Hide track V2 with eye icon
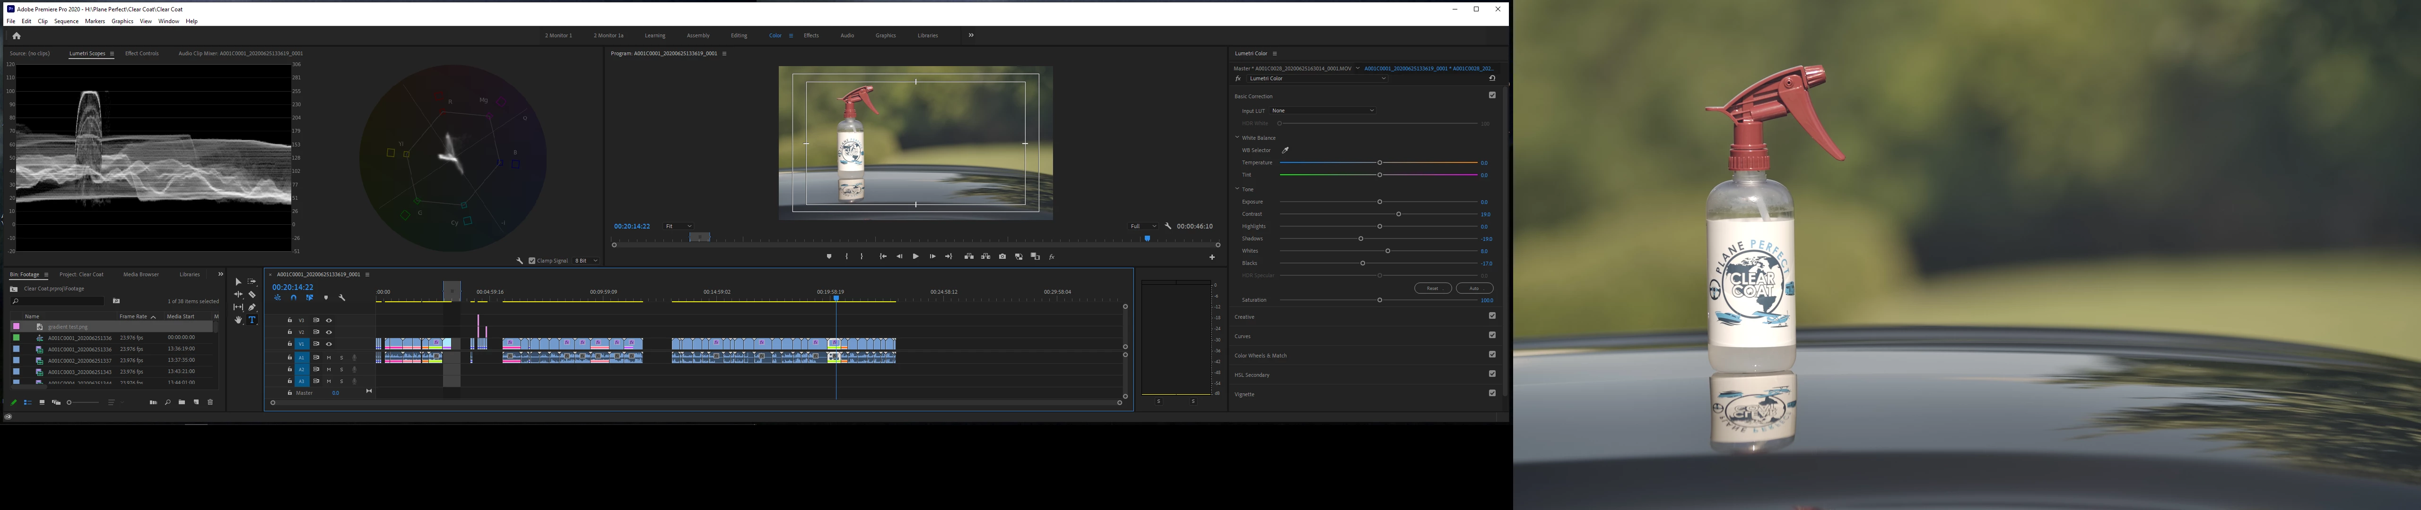 pos(328,331)
